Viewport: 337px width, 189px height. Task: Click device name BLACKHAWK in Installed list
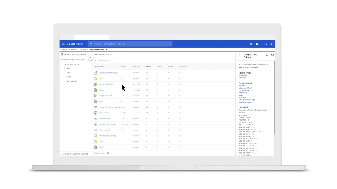pyautogui.click(x=243, y=115)
